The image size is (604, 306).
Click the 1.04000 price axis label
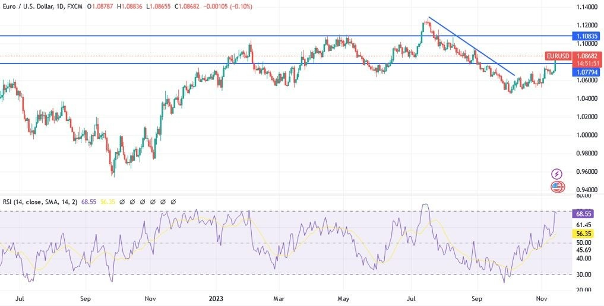[587, 98]
